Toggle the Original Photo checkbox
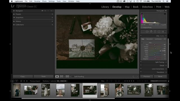Screen dimensions: 180x101 point(142,27)
